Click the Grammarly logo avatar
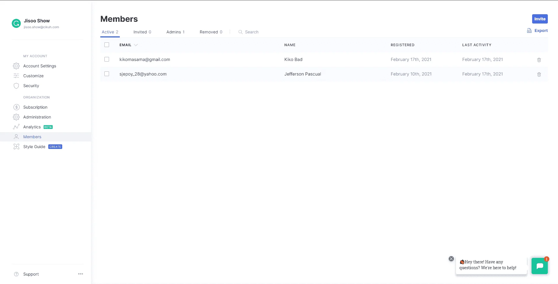The width and height of the screenshot is (558, 284). coord(16,23)
